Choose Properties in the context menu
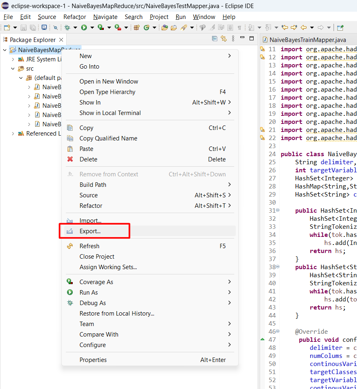357x389 pixels. 93,360
